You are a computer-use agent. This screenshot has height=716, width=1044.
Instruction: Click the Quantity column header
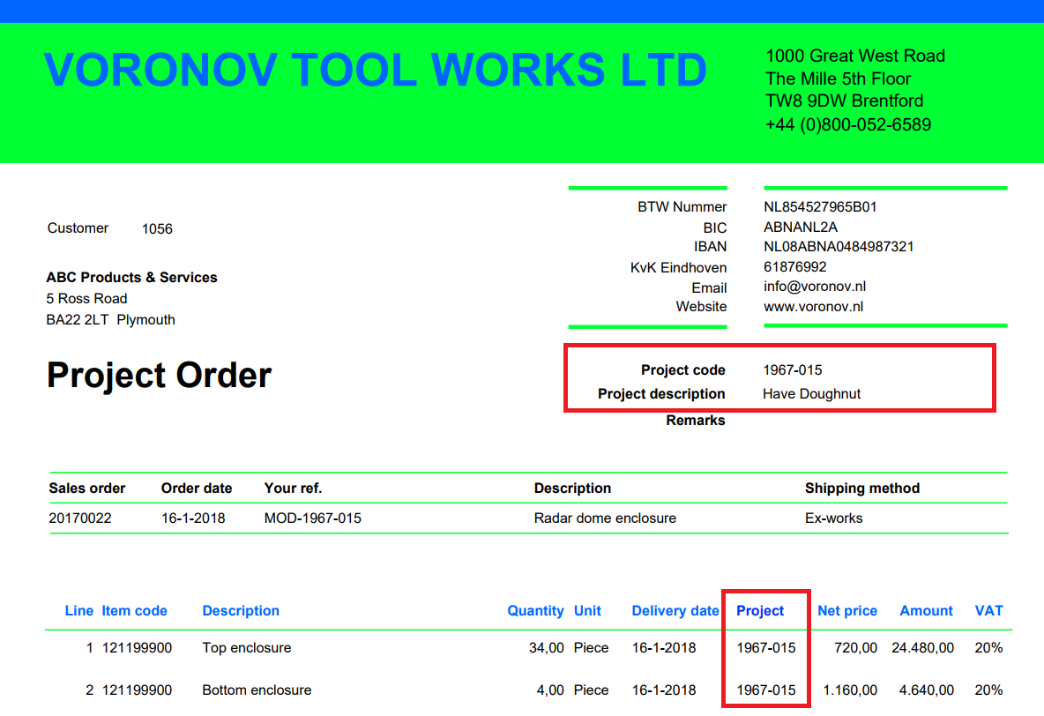535,611
